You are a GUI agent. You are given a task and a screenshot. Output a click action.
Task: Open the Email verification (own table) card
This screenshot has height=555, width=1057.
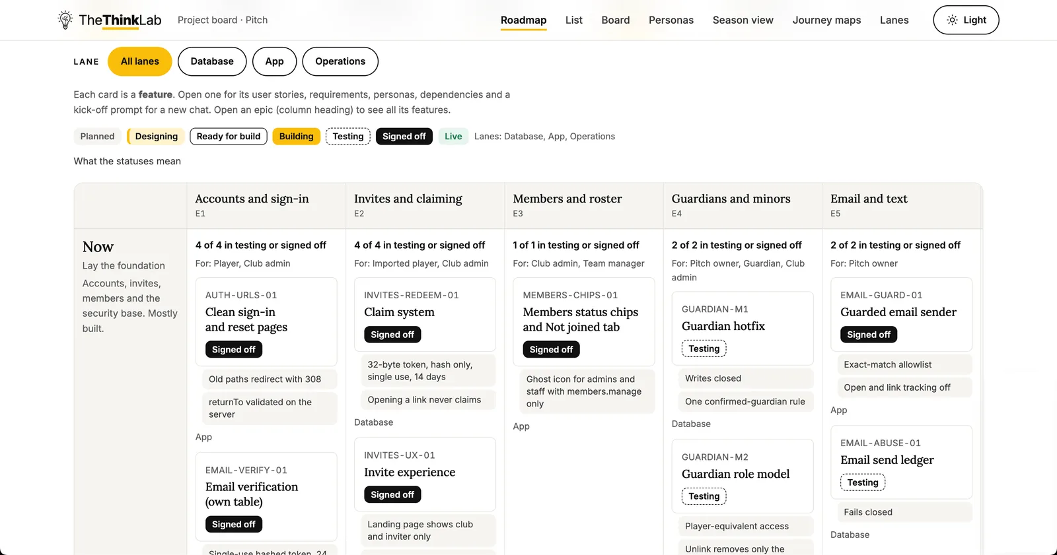266,497
